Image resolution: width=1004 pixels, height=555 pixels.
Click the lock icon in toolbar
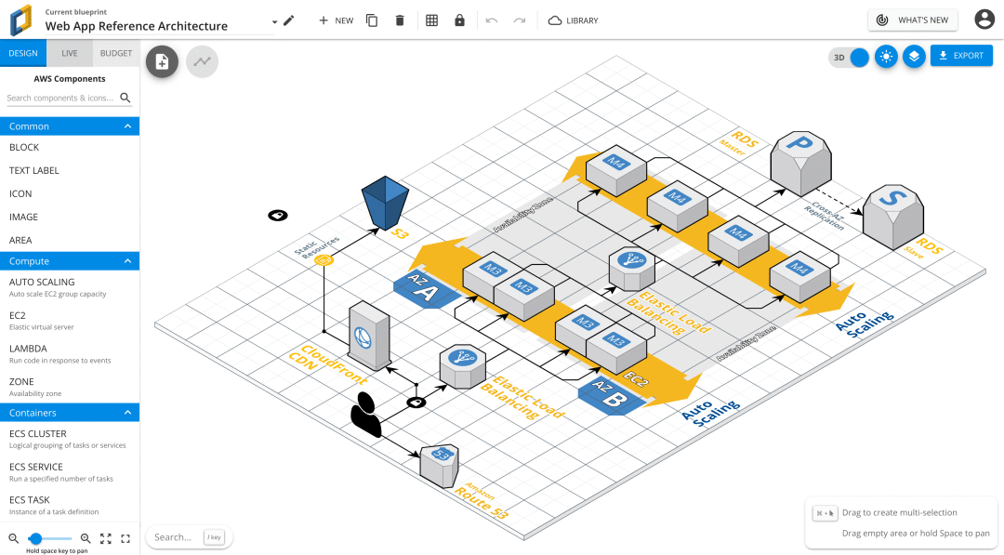pos(460,20)
